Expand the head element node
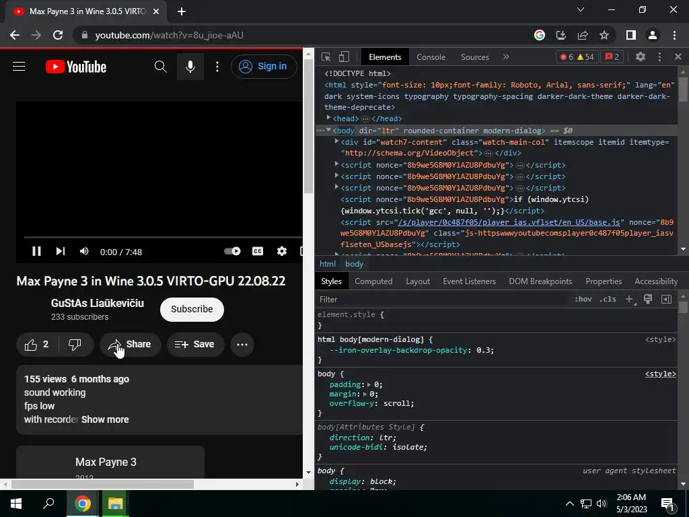This screenshot has height=517, width=689. tap(328, 118)
